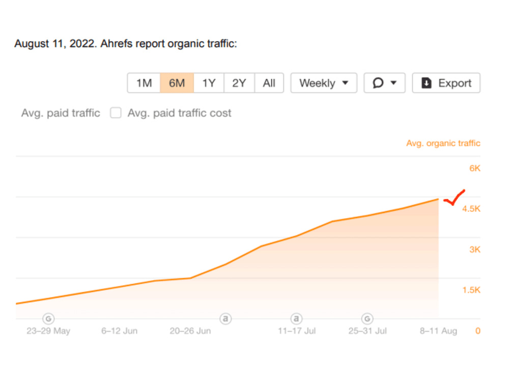Click the 0 axis value
The image size is (509, 382).
pos(478,331)
